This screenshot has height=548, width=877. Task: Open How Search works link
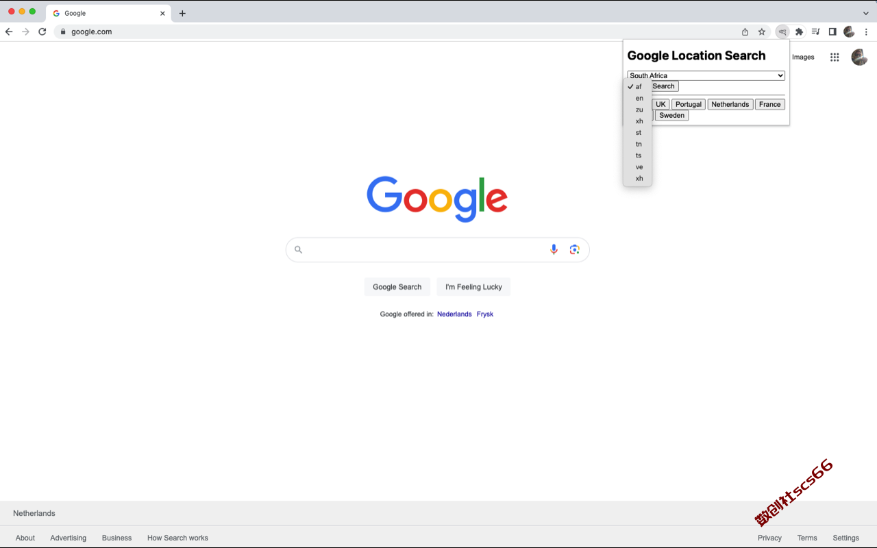(177, 538)
